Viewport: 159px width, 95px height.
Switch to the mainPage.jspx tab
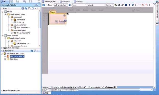[49, 2]
